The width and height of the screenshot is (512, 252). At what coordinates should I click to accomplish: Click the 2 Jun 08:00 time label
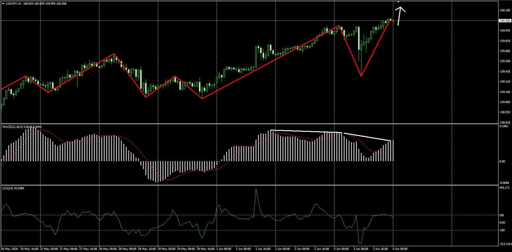[x=303, y=249]
